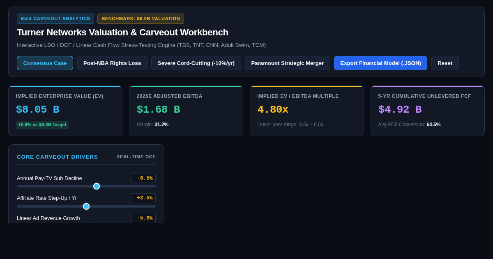Image resolution: width=493 pixels, height=259 pixels.
Task: Select the Consensus Case scenario
Action: (x=45, y=63)
